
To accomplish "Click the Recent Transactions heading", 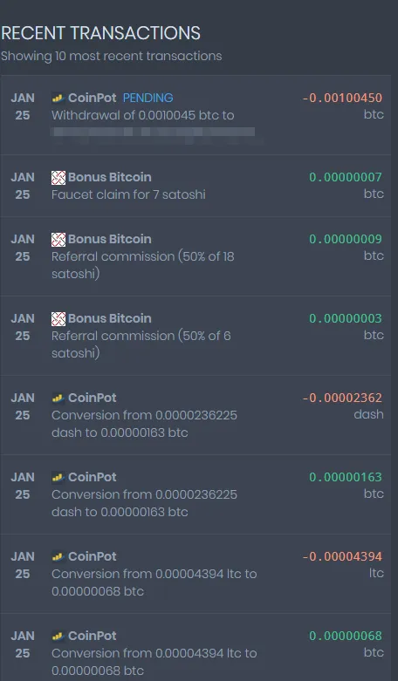I will coord(100,33).
